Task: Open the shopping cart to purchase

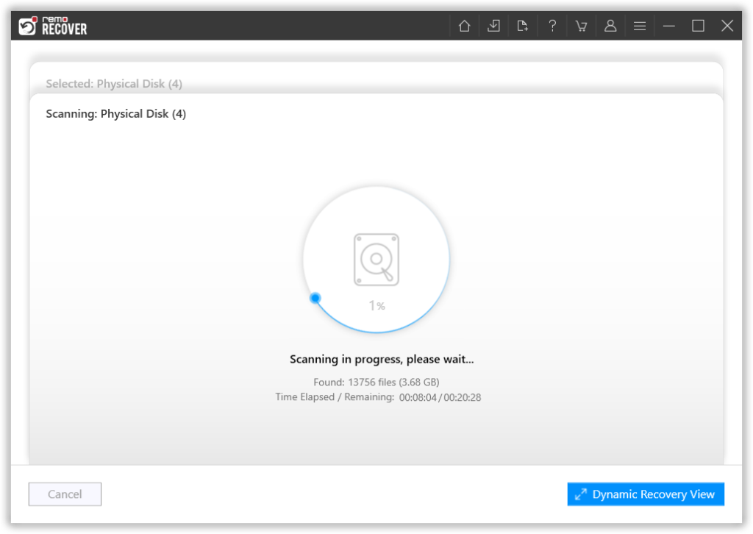Action: [581, 25]
